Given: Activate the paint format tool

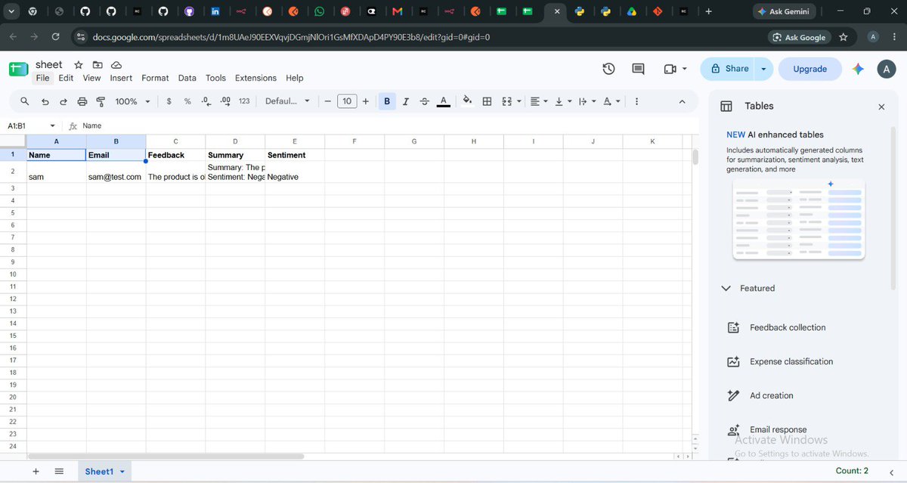Looking at the screenshot, I should pyautogui.click(x=101, y=101).
